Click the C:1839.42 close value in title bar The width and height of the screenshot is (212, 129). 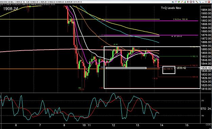[18, 2]
